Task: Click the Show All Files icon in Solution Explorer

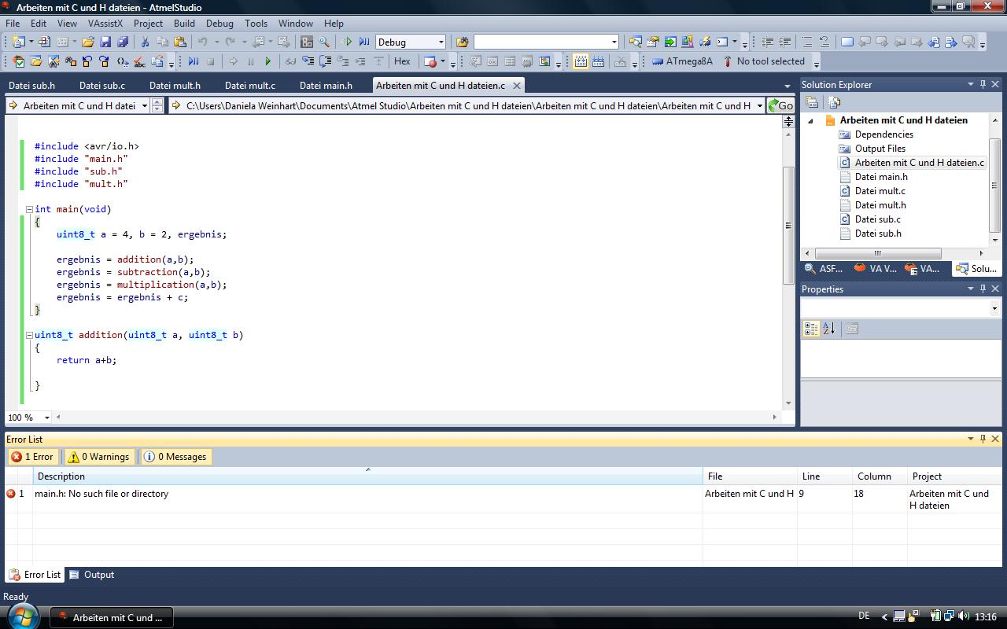Action: (835, 102)
